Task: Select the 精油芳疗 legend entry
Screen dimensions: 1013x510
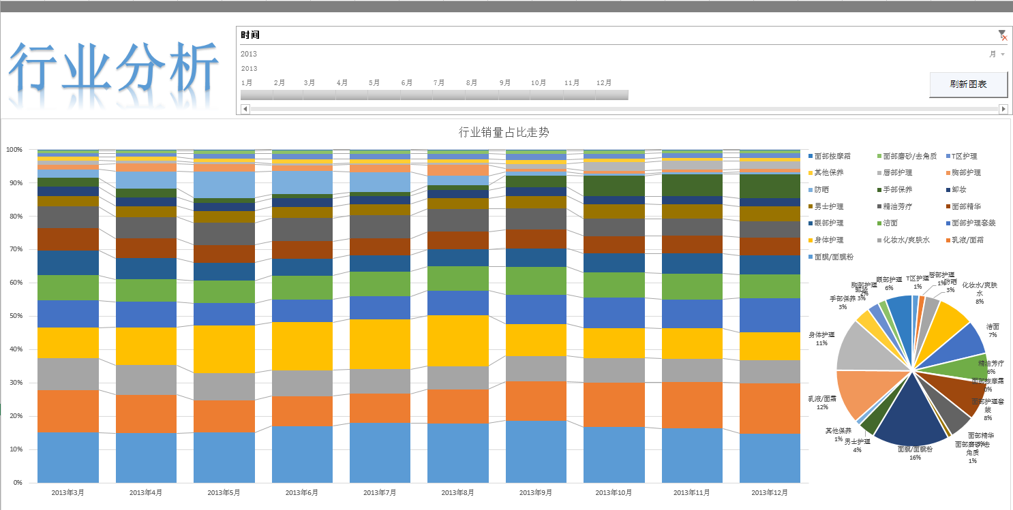Action: [x=894, y=206]
